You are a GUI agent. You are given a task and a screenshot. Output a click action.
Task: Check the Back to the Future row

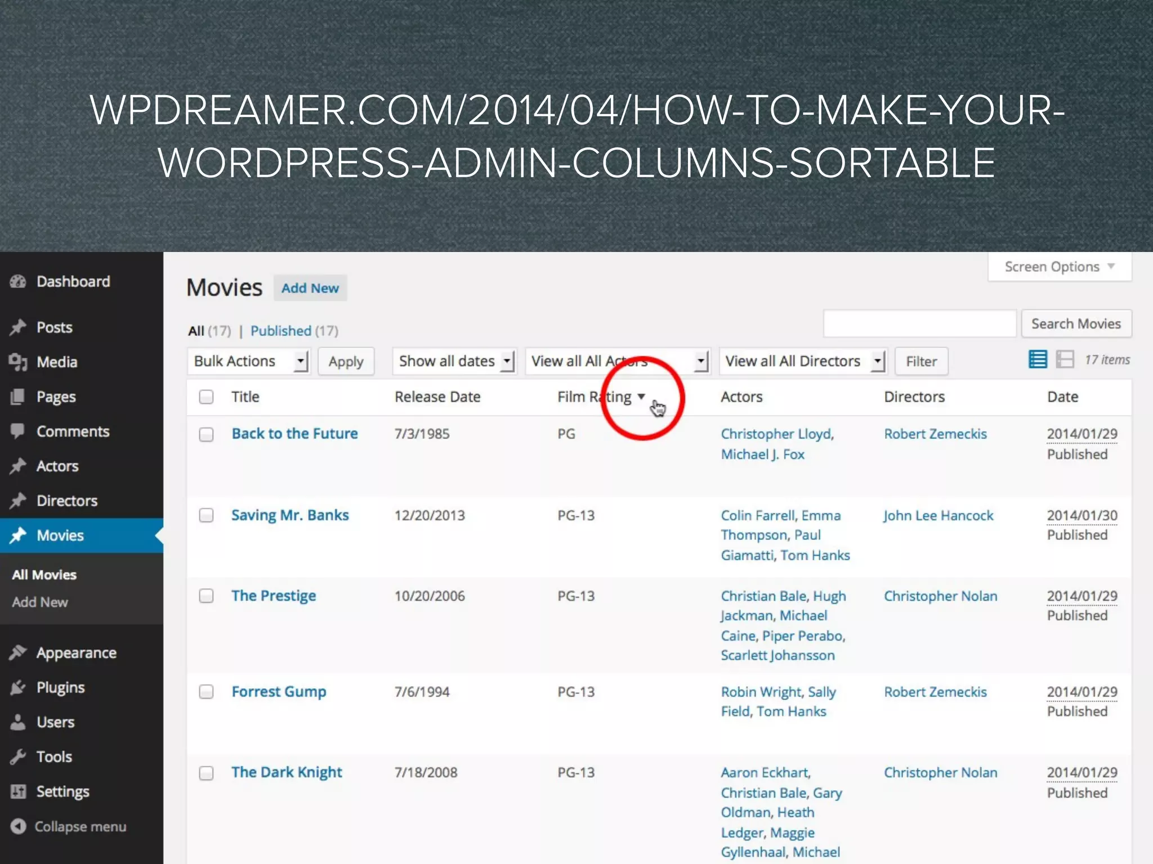[x=207, y=434]
